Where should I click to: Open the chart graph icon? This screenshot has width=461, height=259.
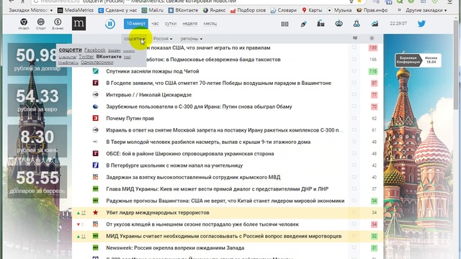click(x=375, y=24)
